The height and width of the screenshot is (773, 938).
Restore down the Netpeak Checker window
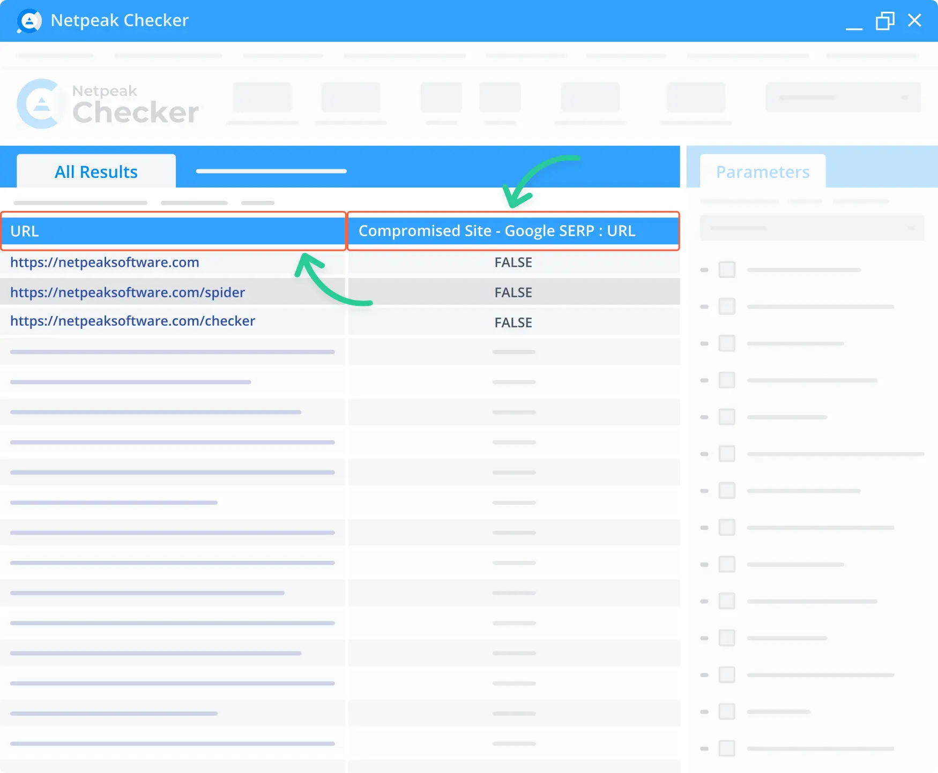point(885,21)
